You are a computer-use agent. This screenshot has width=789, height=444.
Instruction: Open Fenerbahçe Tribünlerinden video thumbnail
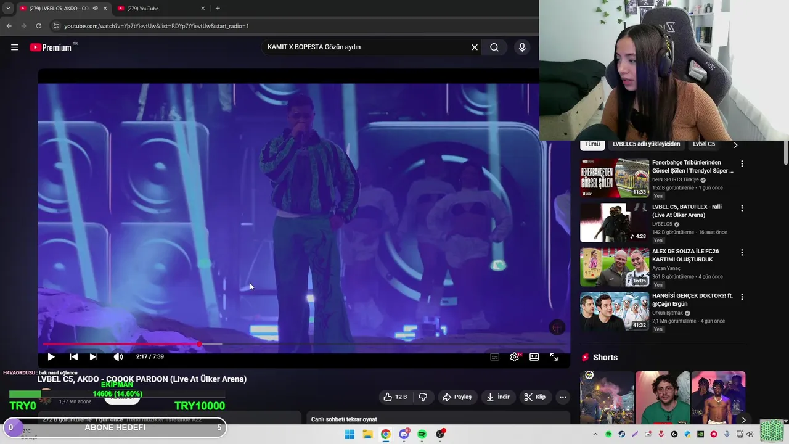point(615,178)
